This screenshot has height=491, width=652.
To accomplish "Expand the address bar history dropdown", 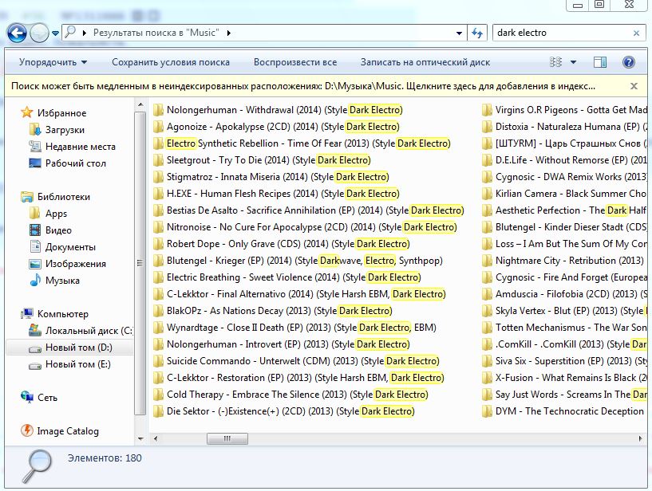I will tap(459, 33).
